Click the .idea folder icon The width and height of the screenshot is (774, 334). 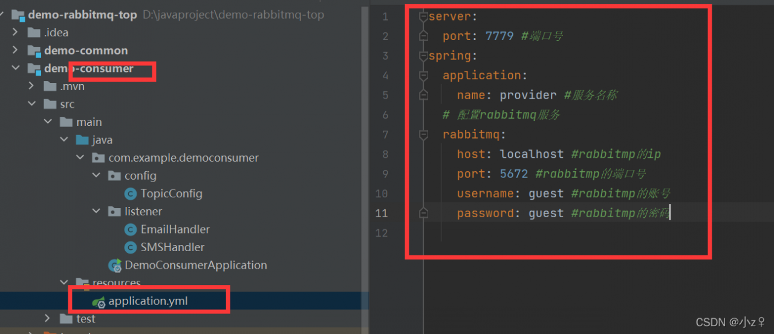(x=34, y=33)
